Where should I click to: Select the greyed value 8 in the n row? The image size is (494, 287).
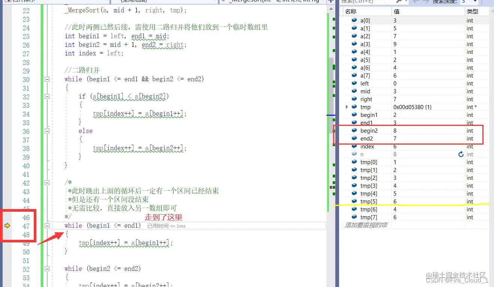[x=395, y=154]
